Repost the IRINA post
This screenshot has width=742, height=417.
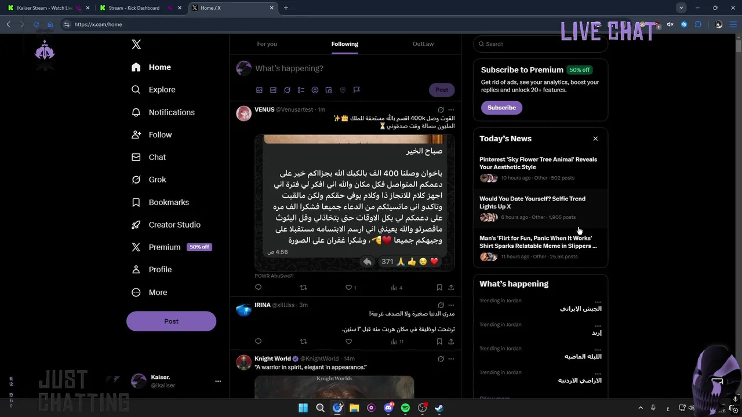303,342
